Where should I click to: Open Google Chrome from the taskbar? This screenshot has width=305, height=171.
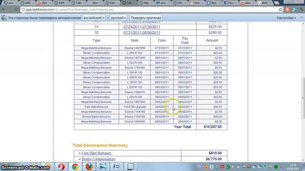tap(75, 167)
